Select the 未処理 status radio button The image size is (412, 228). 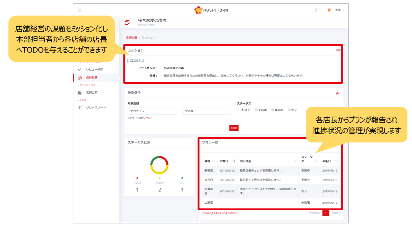[256, 110]
